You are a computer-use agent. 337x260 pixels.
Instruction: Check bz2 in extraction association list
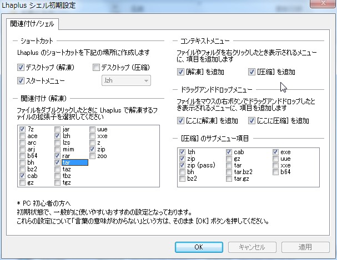(x=22, y=169)
